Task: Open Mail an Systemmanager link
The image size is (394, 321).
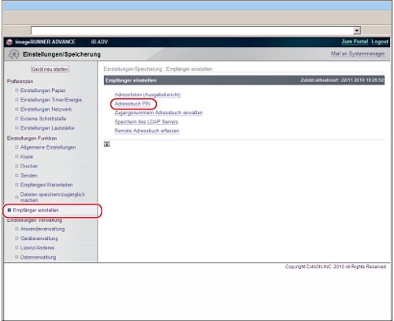Action: (x=358, y=53)
